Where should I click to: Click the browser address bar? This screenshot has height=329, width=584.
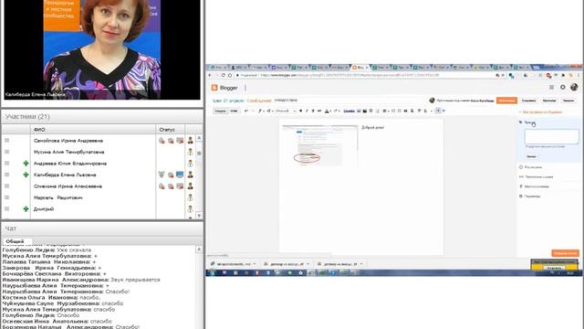[x=365, y=75]
